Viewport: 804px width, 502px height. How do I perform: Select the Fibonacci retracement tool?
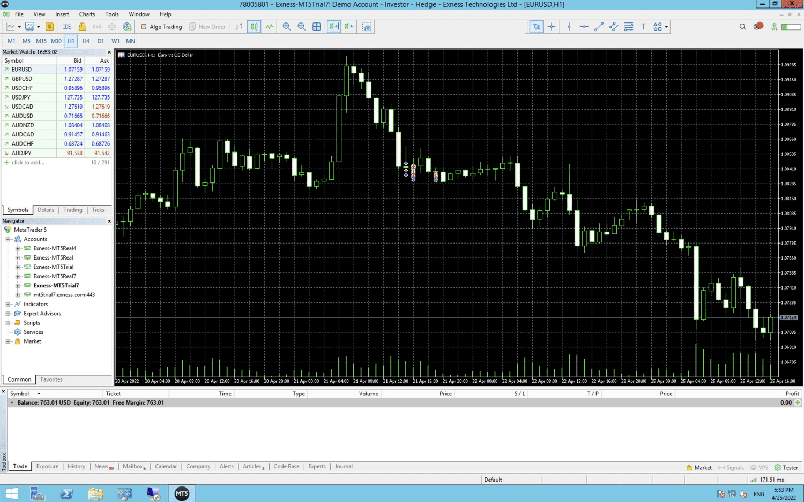(x=629, y=27)
